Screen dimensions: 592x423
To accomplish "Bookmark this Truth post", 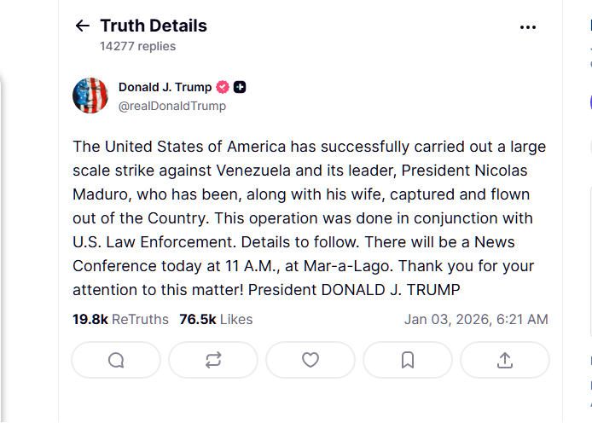I will 408,360.
